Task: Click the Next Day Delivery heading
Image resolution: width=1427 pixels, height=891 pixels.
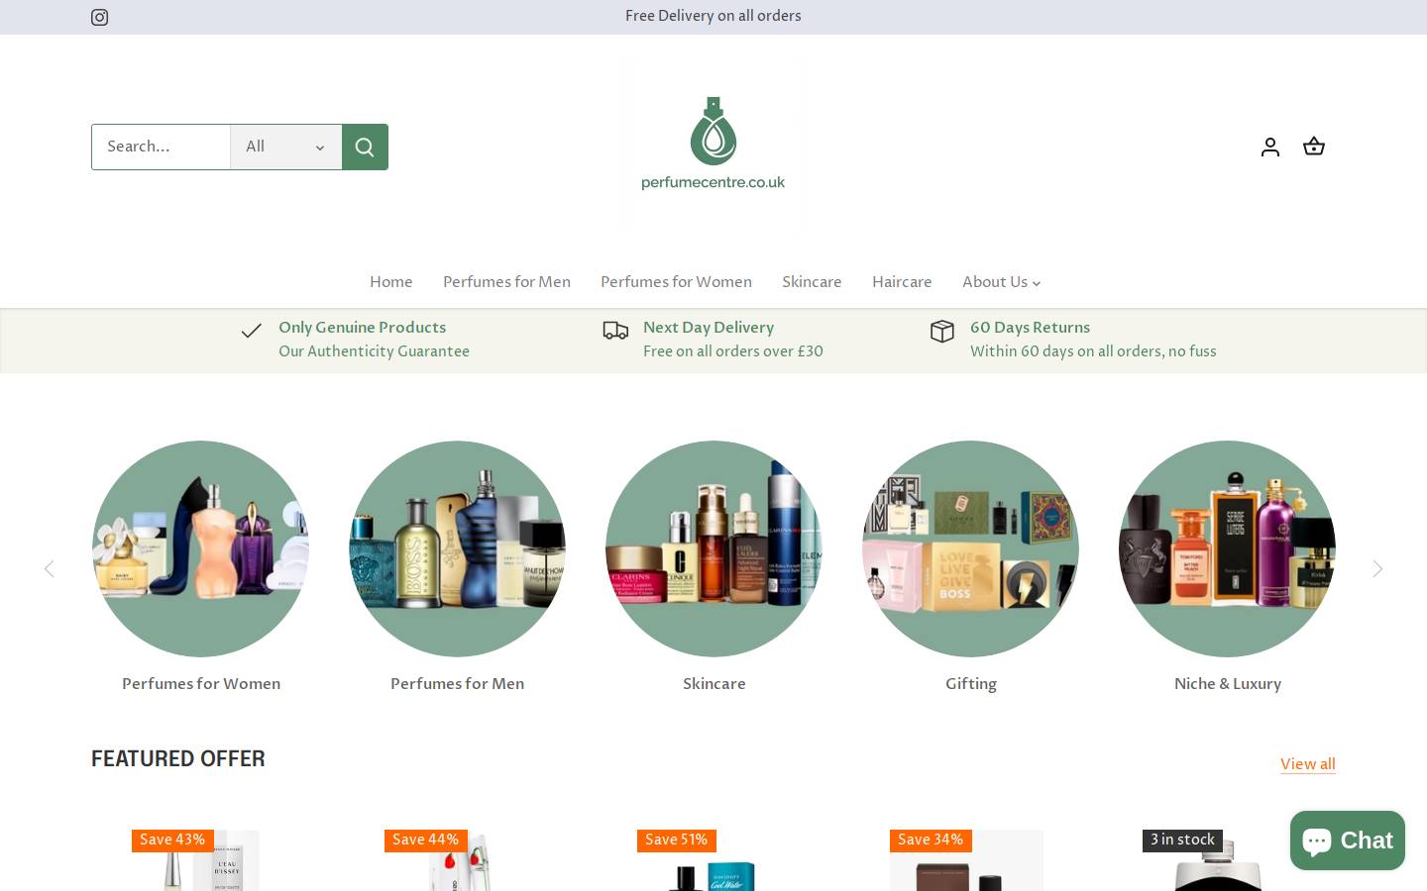Action: tap(709, 328)
